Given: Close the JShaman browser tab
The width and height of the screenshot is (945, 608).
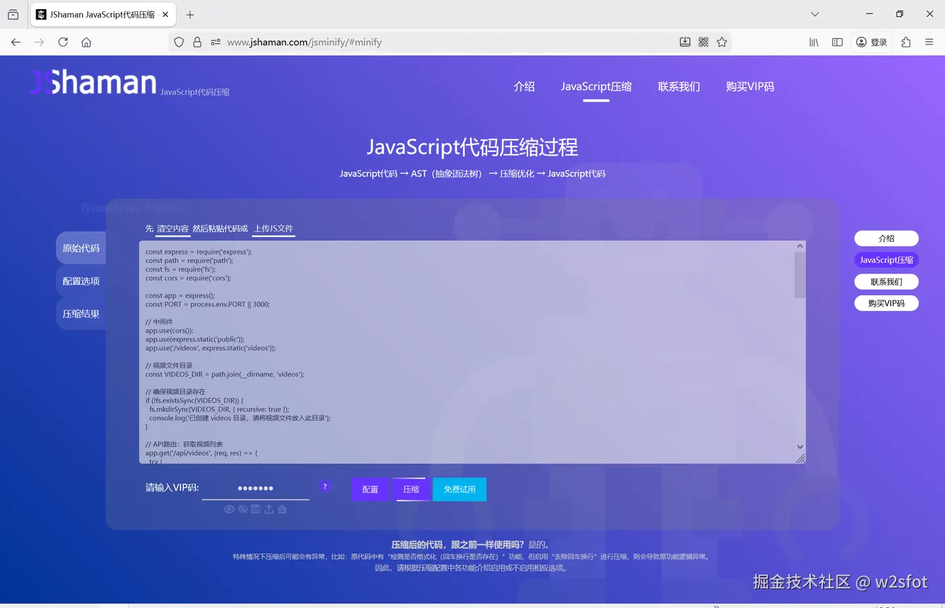Looking at the screenshot, I should click(x=165, y=14).
